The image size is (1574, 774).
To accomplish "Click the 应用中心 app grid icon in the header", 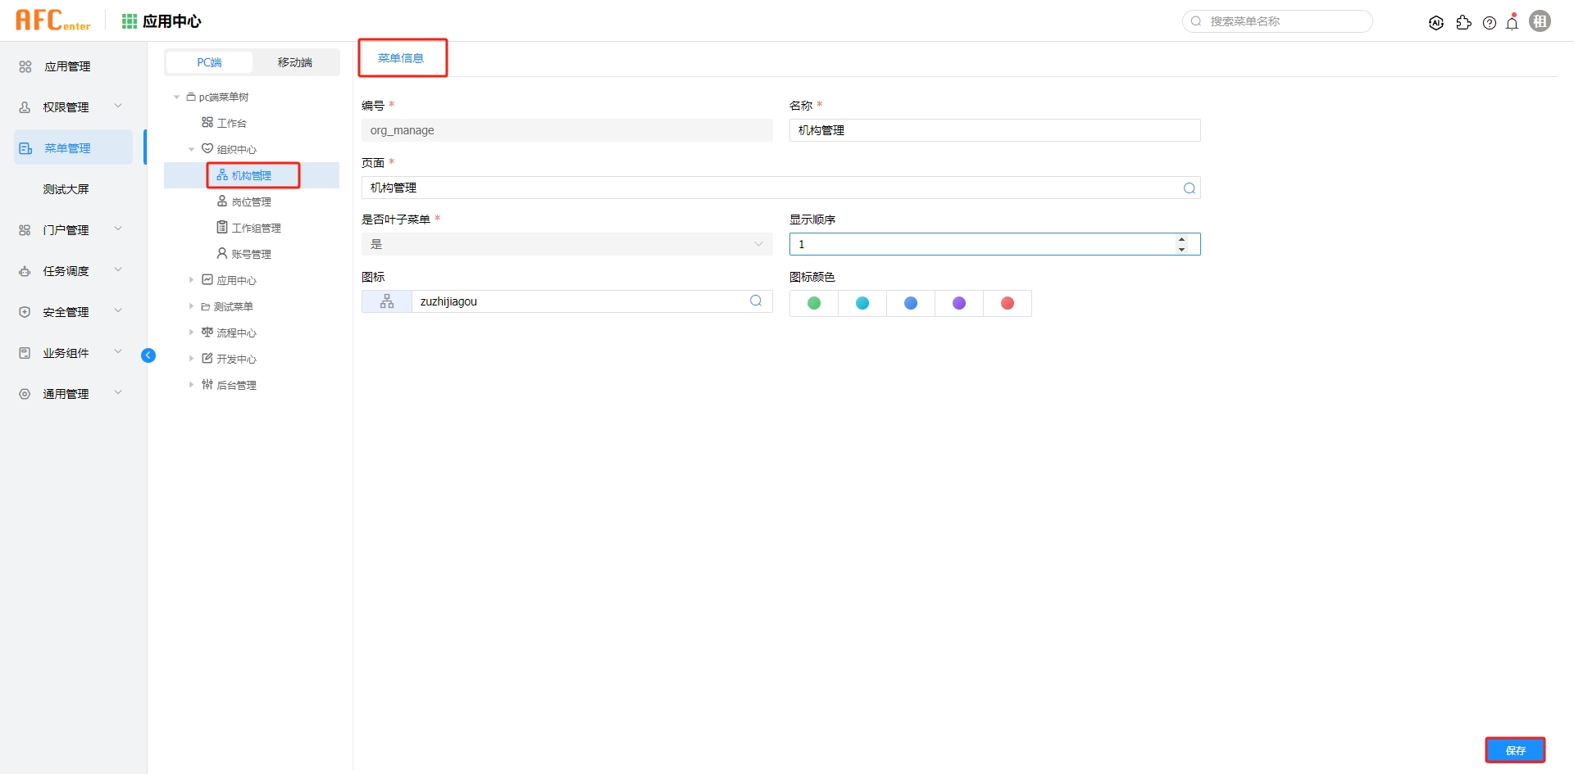I will click(129, 21).
